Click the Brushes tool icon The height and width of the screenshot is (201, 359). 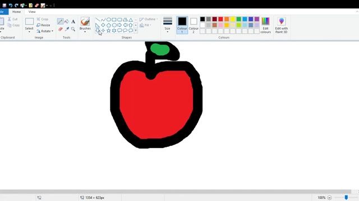pyautogui.click(x=85, y=22)
